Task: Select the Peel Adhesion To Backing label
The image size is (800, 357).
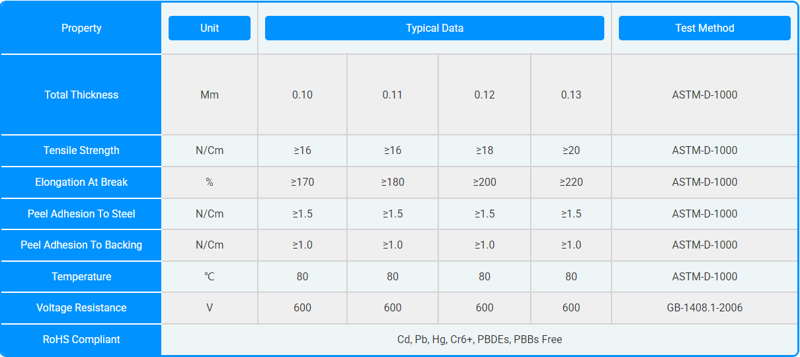Action: (x=81, y=245)
